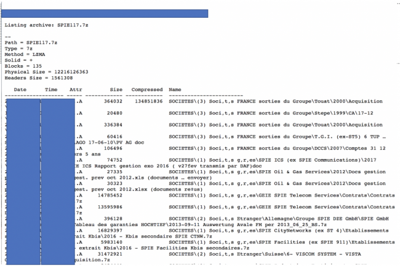Select the size value 336384
The image size is (400, 266).
[113, 125]
